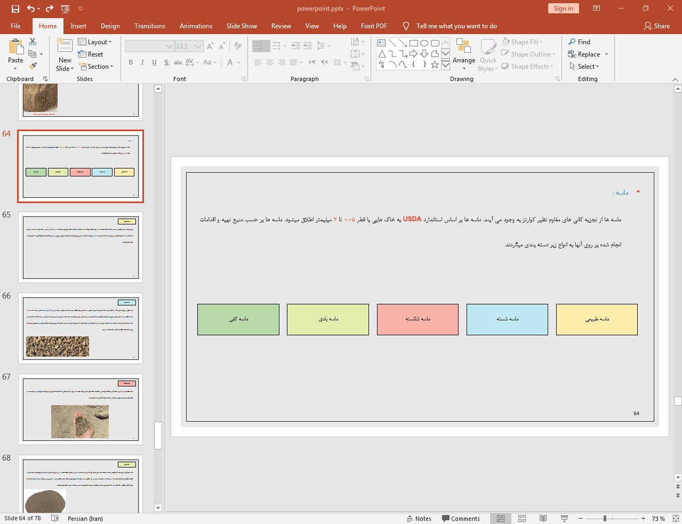682x524 pixels.
Task: Toggle Italic formatting button
Action: click(x=142, y=62)
